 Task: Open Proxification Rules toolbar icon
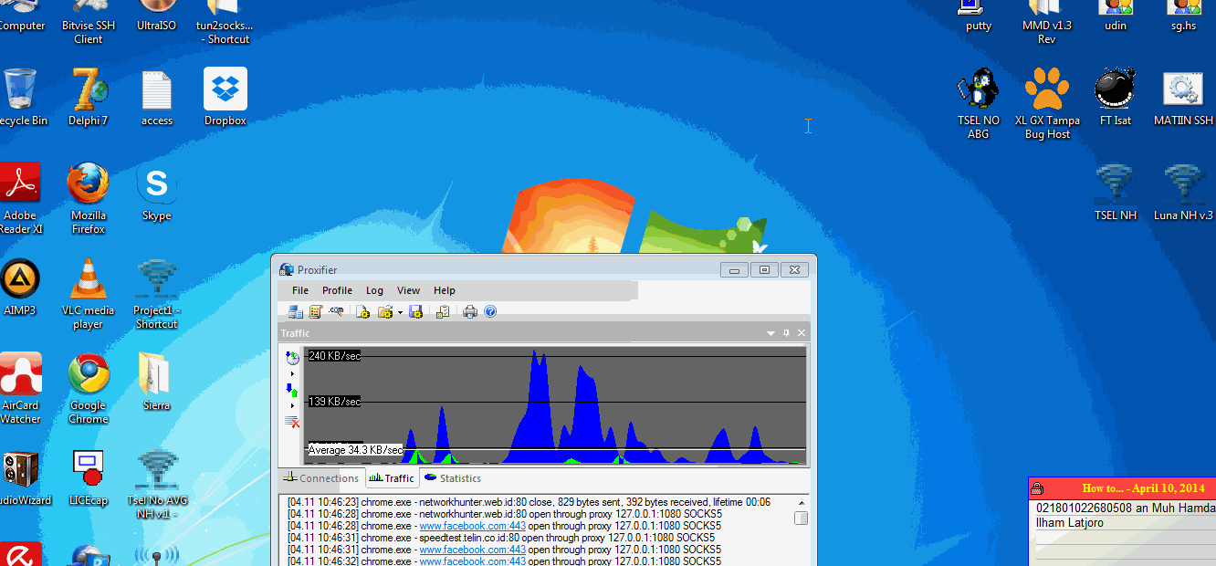point(316,311)
